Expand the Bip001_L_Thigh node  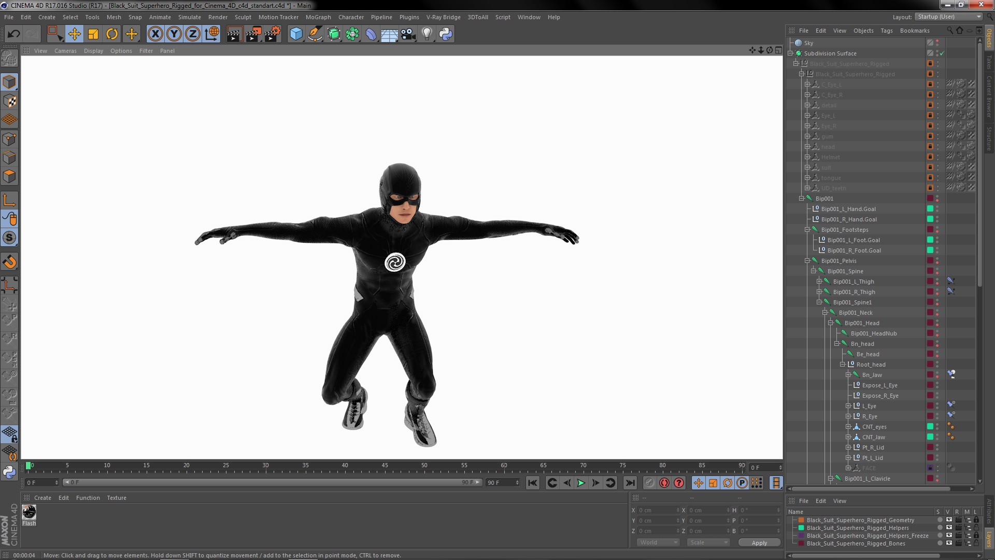coord(819,282)
